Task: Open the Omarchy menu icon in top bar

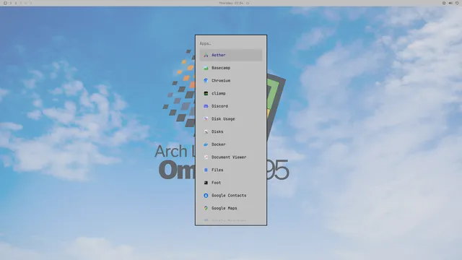Action: (x=5, y=3)
